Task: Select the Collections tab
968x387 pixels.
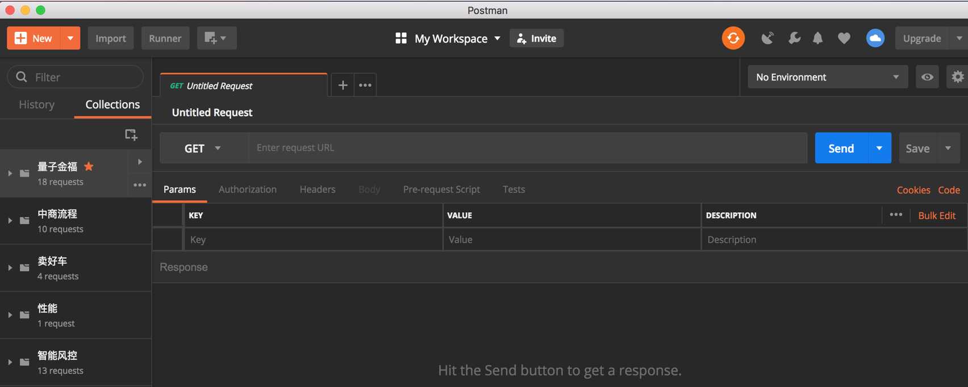Action: tap(112, 104)
